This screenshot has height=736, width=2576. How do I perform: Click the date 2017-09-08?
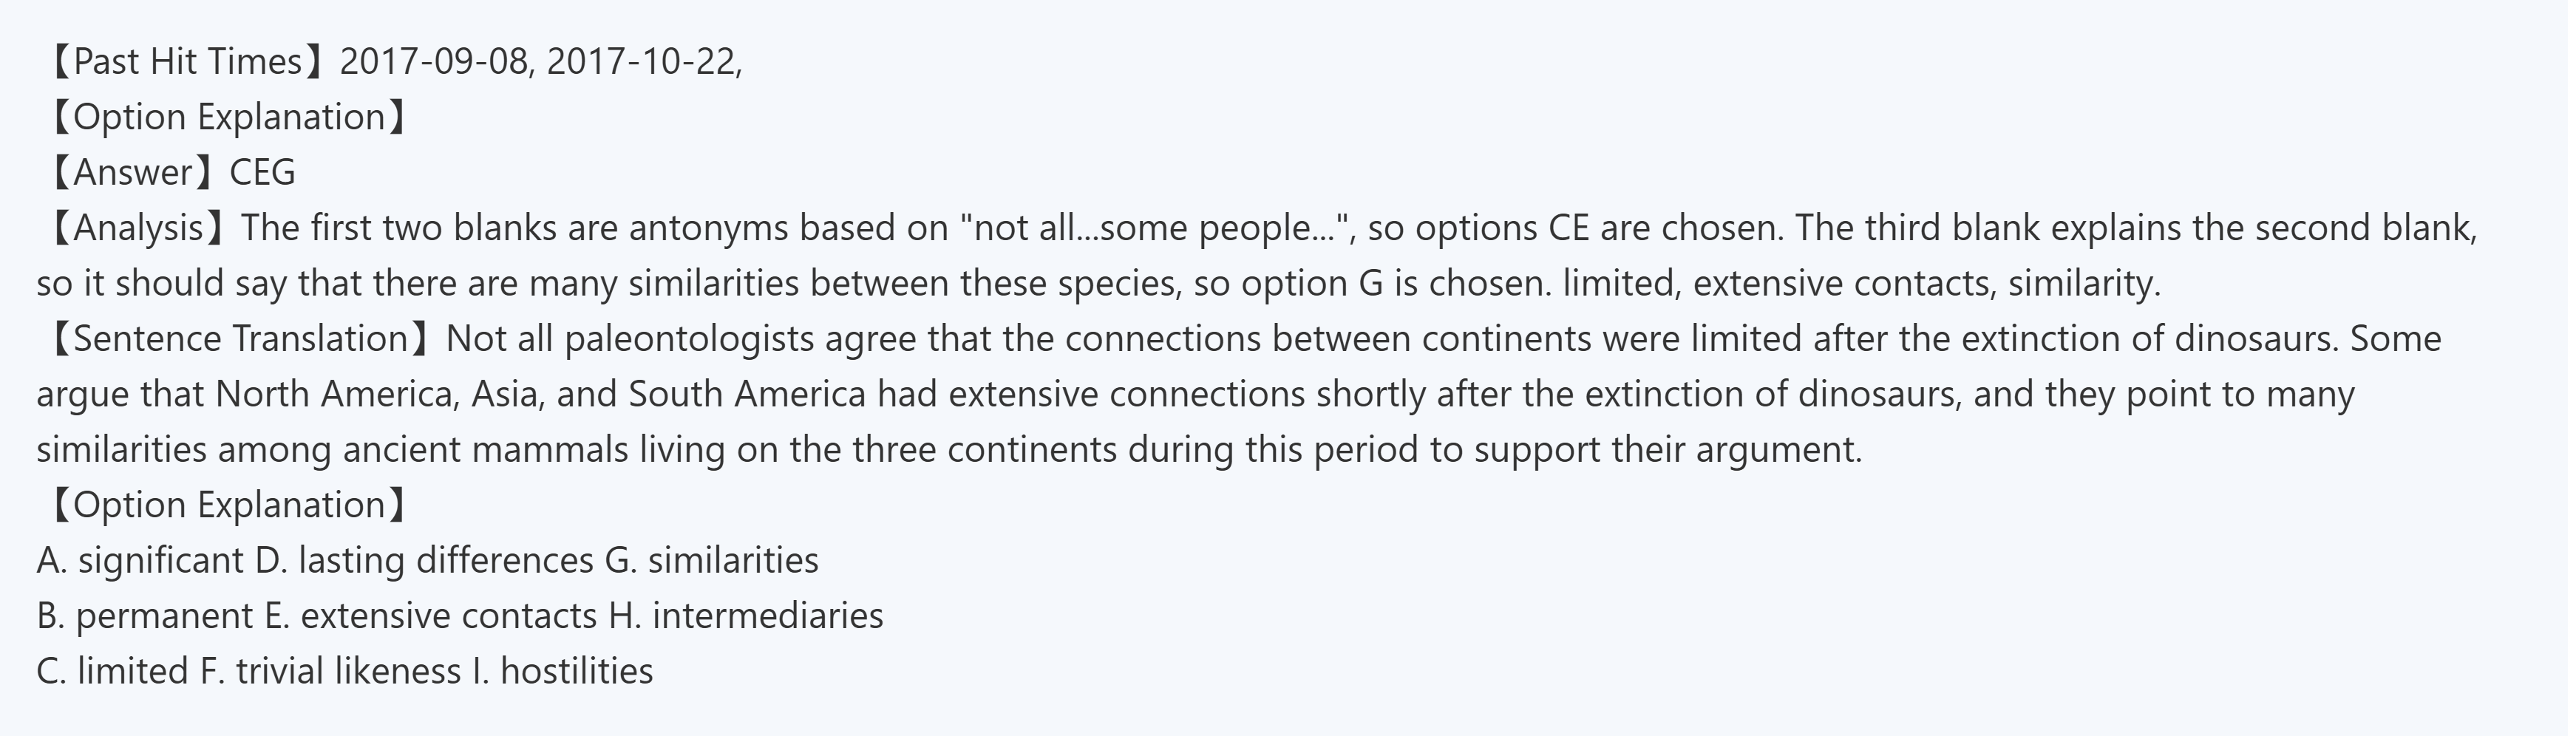(x=433, y=62)
